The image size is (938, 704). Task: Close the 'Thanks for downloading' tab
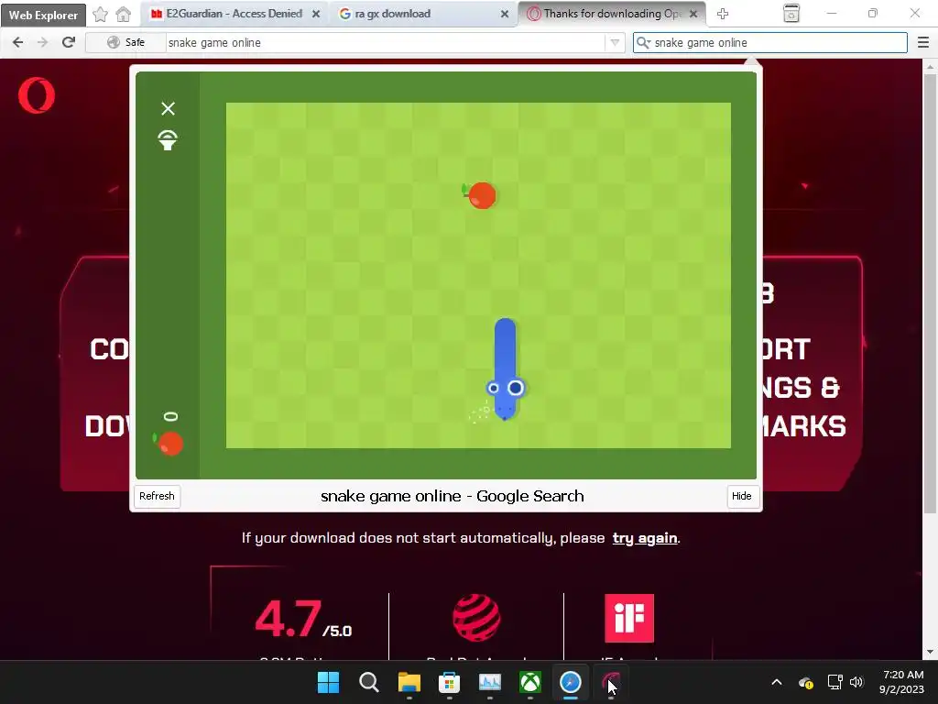(x=693, y=14)
